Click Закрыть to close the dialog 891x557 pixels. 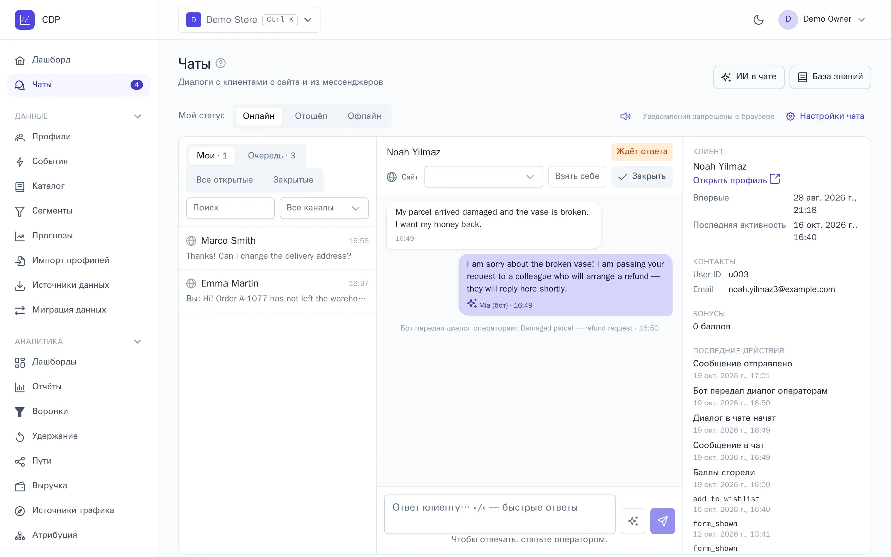pyautogui.click(x=642, y=176)
